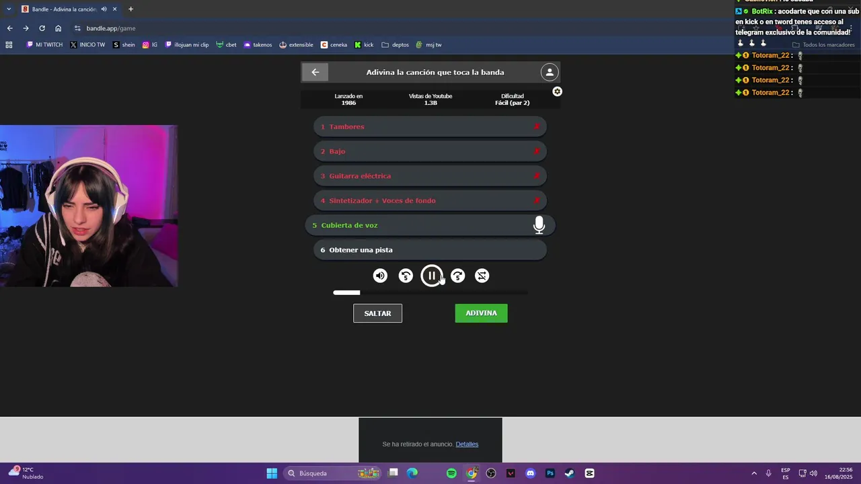Open MI TWITCH bookmark
This screenshot has width=861, height=484.
point(44,45)
